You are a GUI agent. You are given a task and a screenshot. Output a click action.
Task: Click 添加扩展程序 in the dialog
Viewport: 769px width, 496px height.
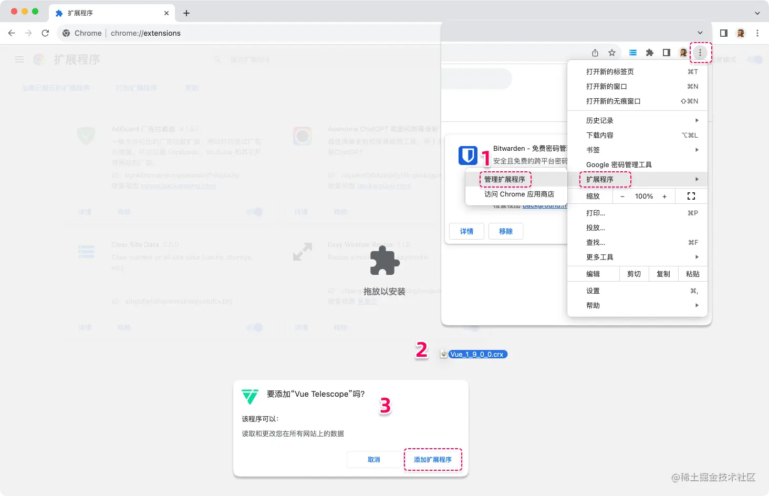pyautogui.click(x=433, y=460)
